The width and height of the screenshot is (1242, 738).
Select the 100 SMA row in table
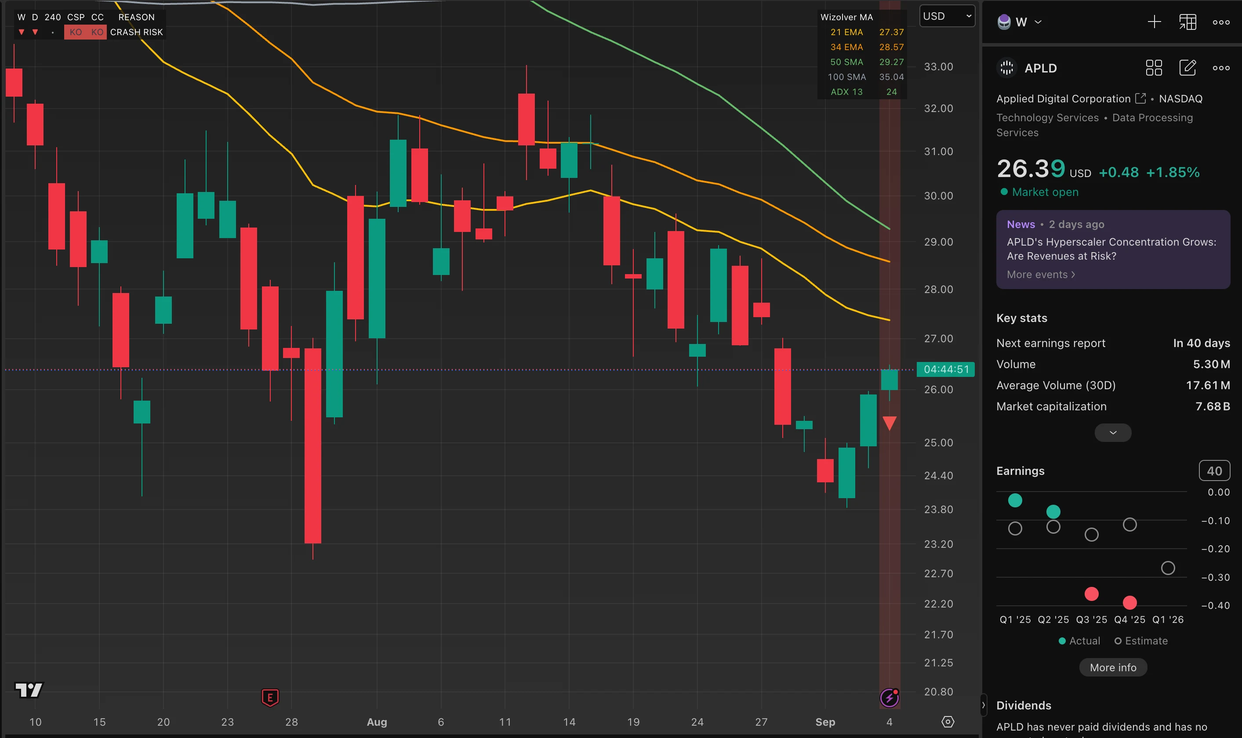tap(862, 76)
